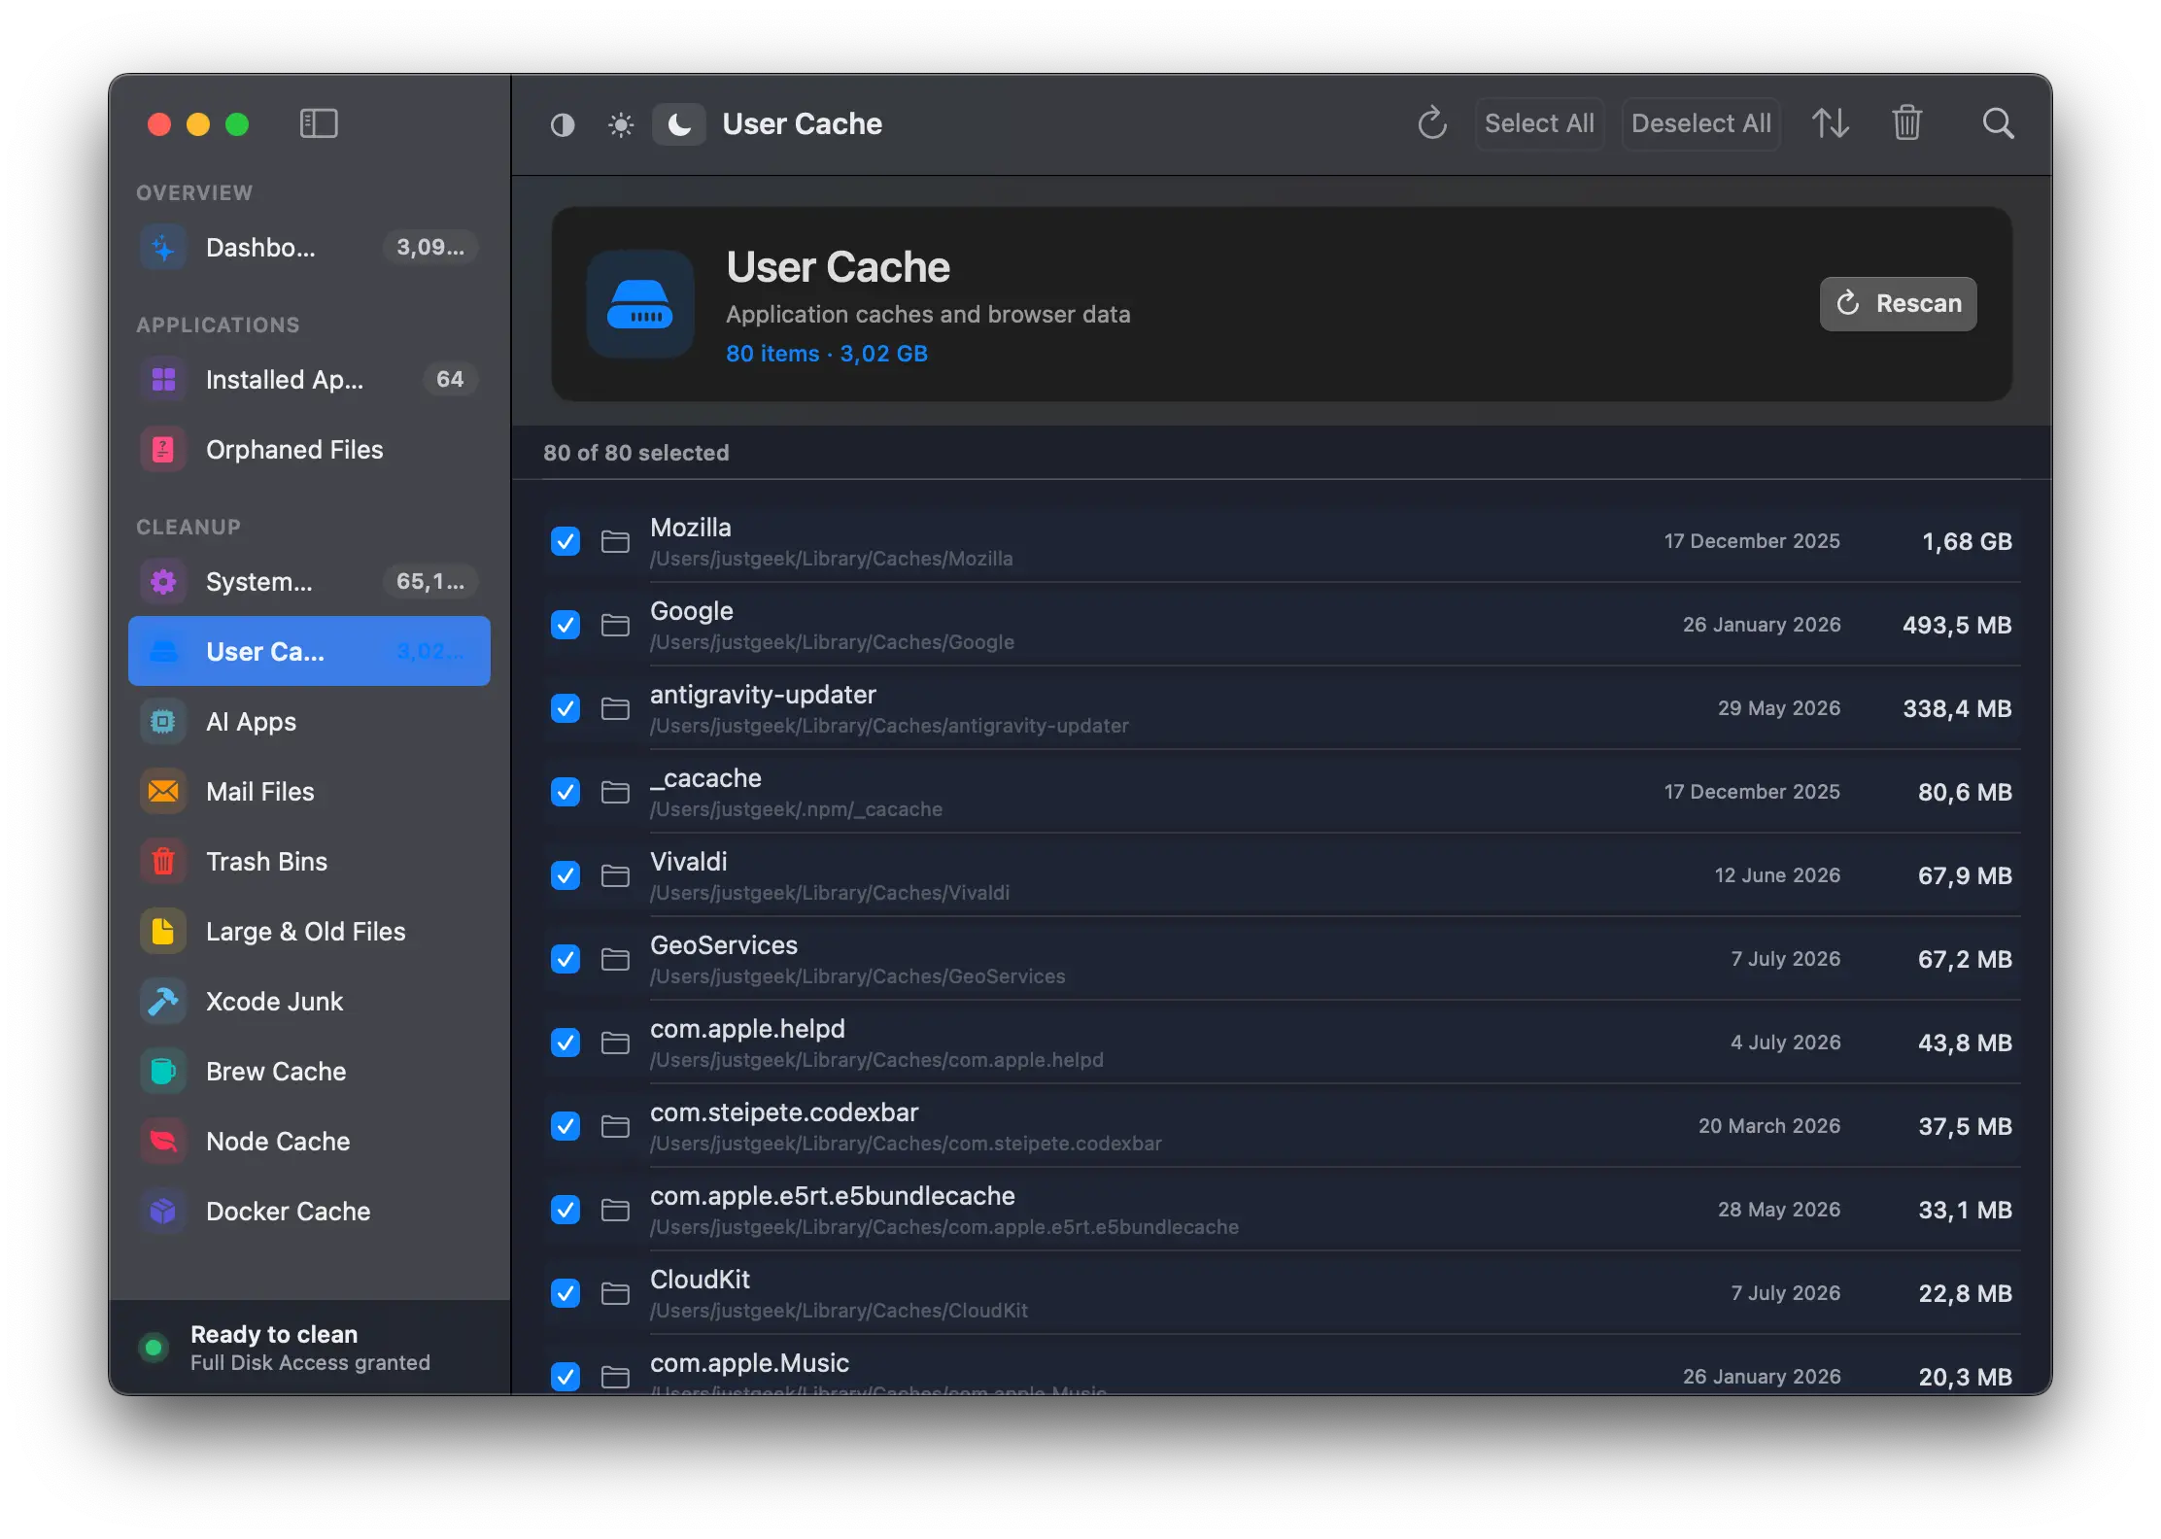The width and height of the screenshot is (2161, 1539).
Task: Click the Trash Bins red icon
Action: (x=163, y=861)
